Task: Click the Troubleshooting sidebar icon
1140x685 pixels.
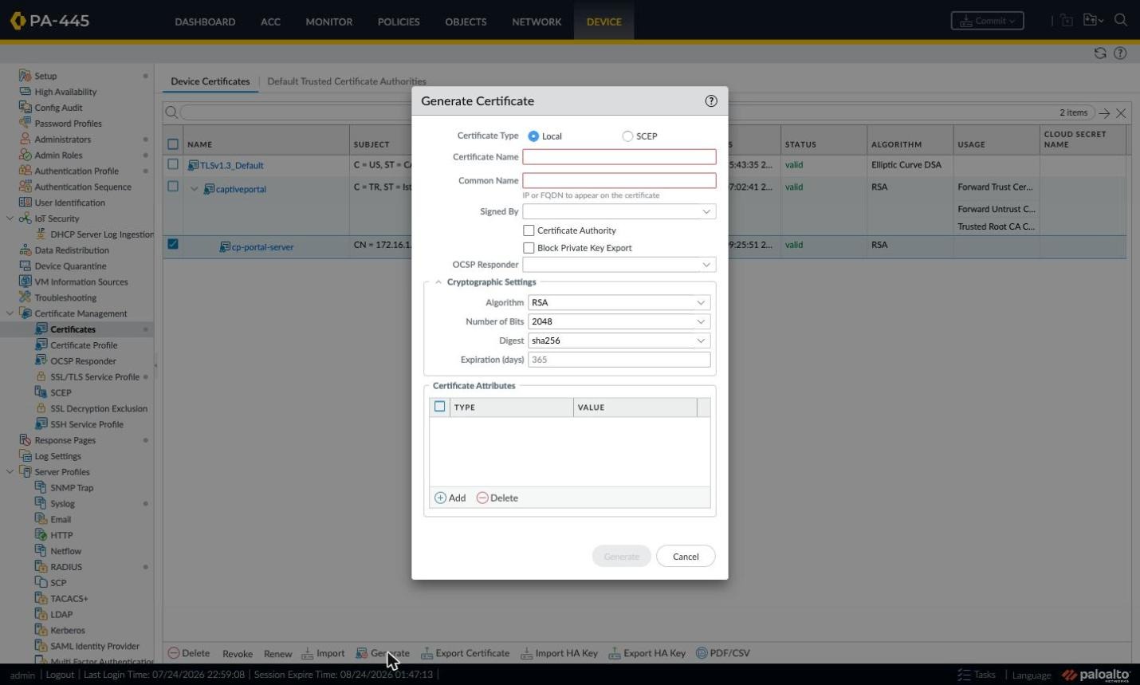Action: (x=25, y=297)
